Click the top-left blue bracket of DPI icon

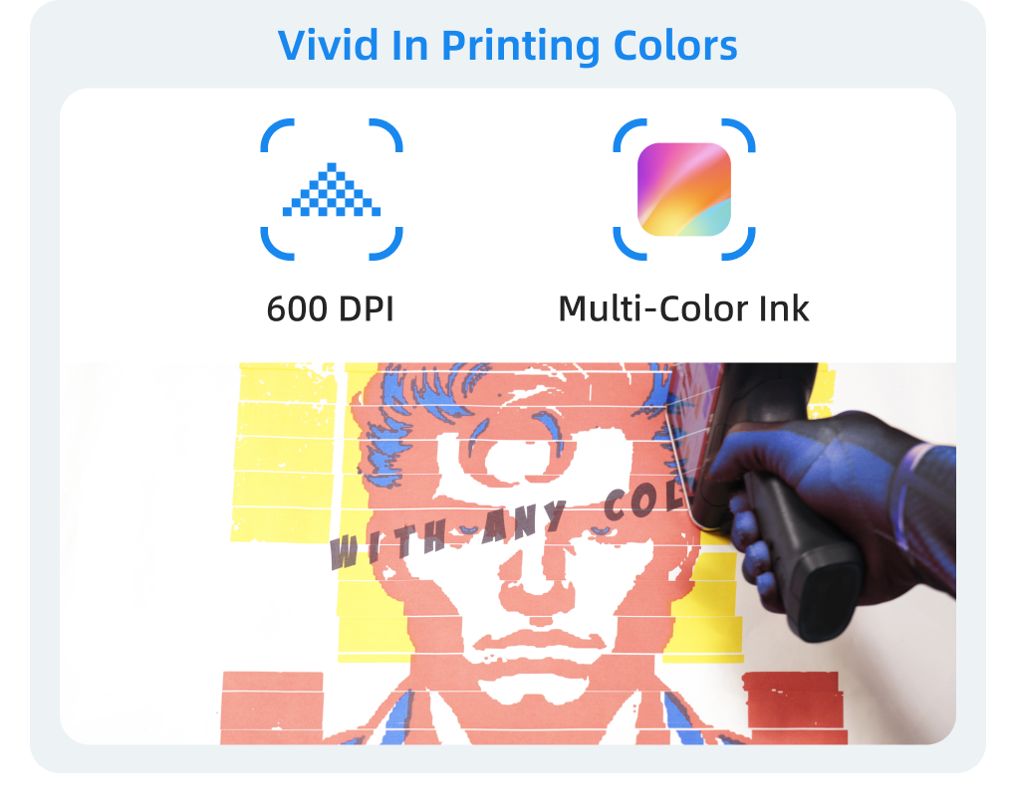tap(277, 135)
